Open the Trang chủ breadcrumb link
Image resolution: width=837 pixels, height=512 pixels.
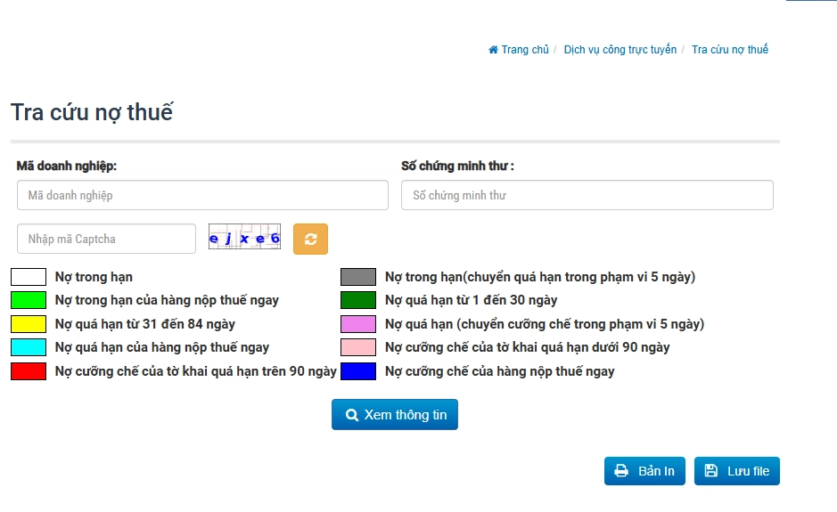click(x=525, y=50)
